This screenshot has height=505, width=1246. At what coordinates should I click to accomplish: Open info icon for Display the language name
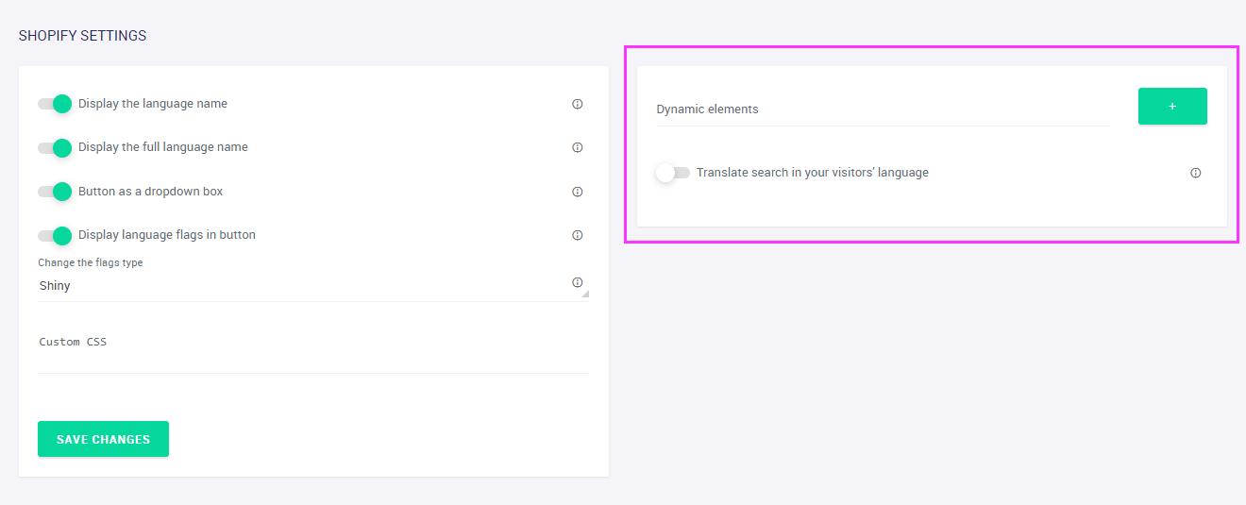coord(578,104)
